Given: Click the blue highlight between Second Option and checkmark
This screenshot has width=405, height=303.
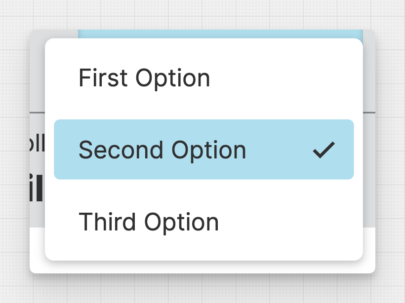Looking at the screenshot, I should click(279, 150).
